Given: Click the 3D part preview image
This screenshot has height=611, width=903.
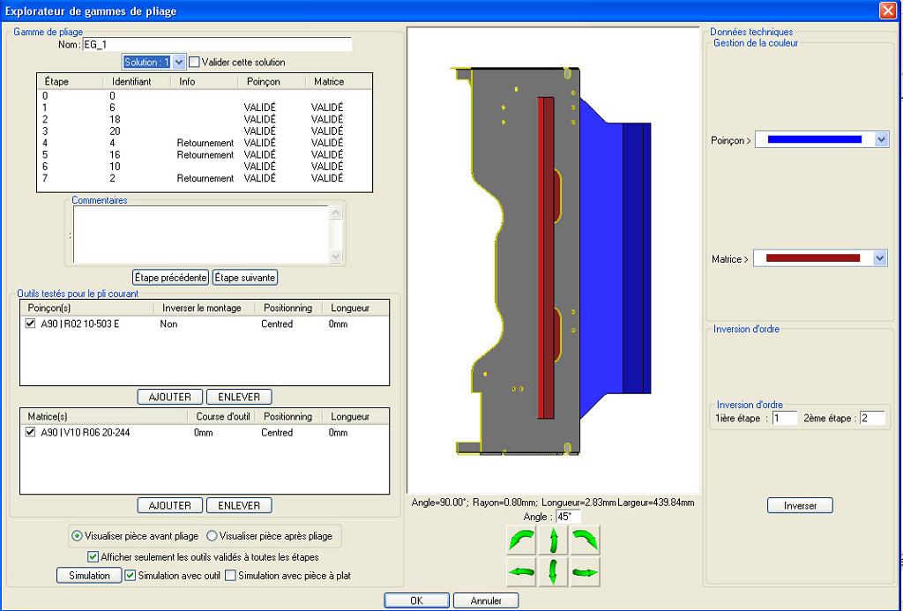Looking at the screenshot, I should [x=553, y=260].
